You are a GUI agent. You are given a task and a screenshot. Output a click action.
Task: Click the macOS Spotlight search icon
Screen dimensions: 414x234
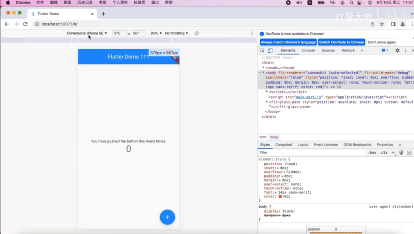(352, 3)
